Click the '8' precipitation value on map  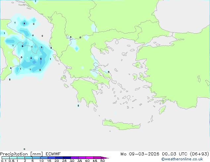click(x=24, y=23)
